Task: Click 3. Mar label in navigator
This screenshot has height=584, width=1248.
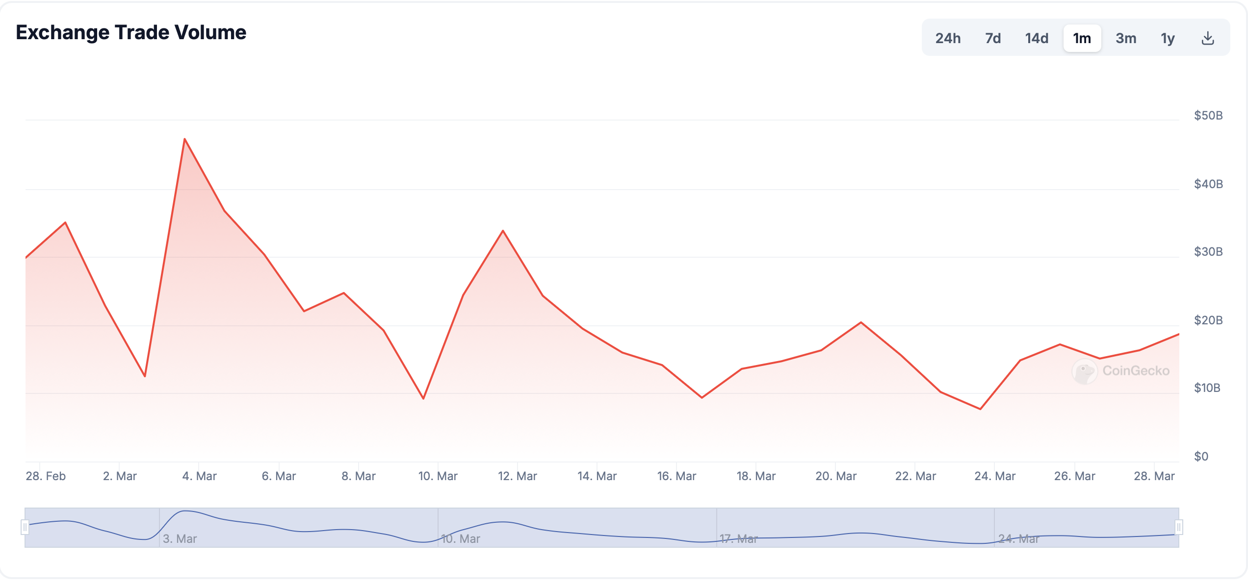Action: [180, 538]
